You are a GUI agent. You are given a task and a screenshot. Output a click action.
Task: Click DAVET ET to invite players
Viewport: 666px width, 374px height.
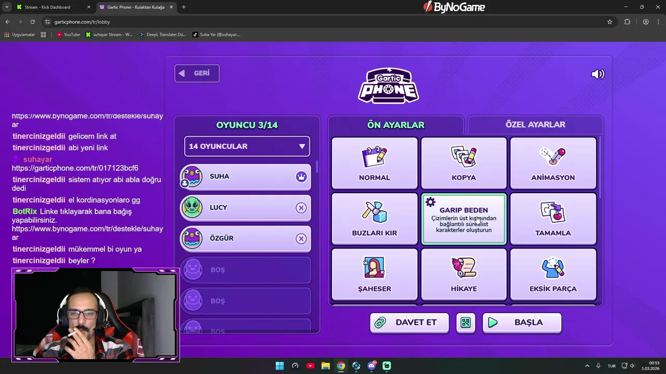(409, 323)
